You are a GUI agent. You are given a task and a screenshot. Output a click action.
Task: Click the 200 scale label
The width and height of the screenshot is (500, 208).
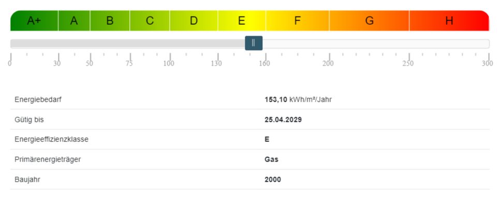[x=328, y=63]
